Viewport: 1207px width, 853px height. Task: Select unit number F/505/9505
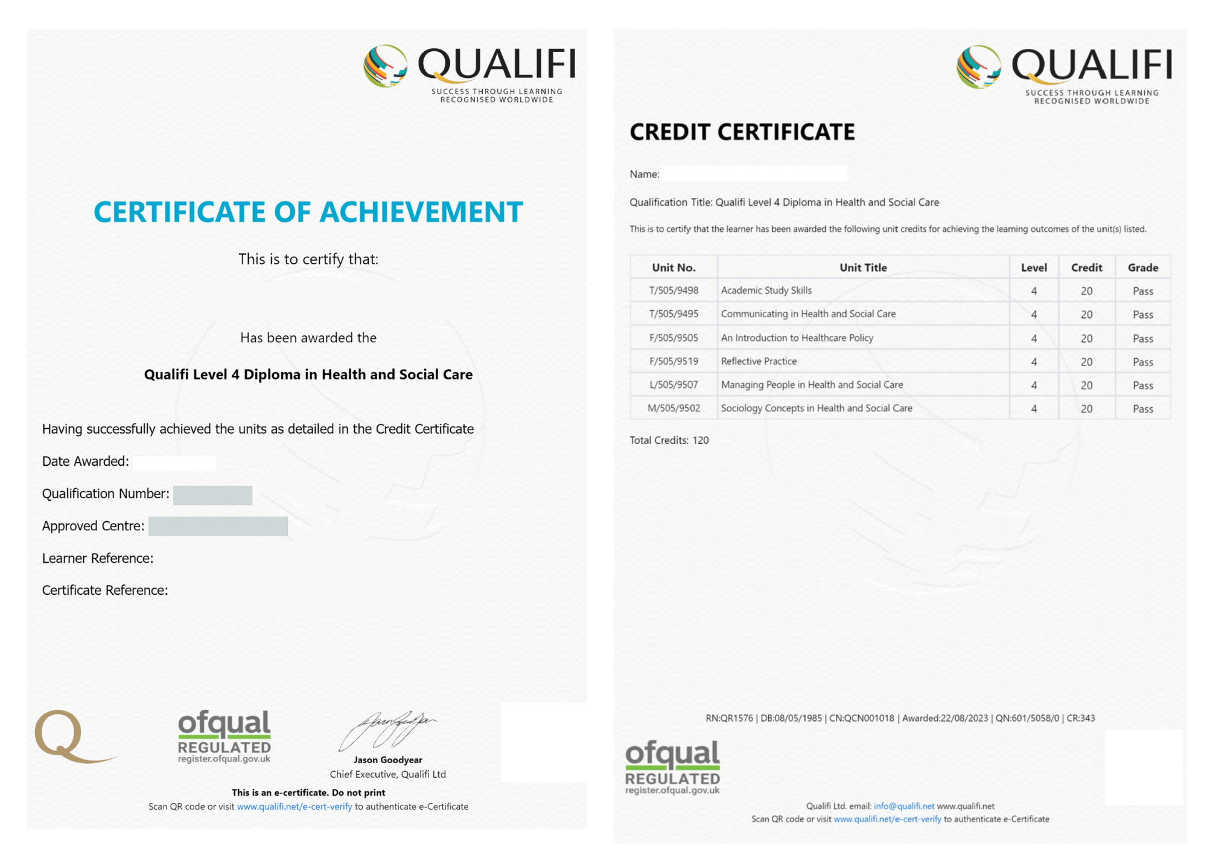674,338
